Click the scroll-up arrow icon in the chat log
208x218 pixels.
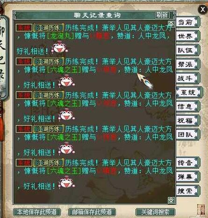tap(171, 24)
